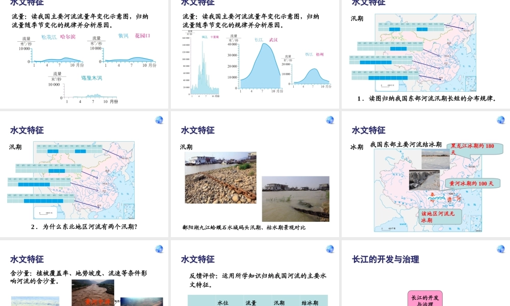
Task: Click the 水文特征 title on 反馈评价 slide
Action: pos(198,260)
